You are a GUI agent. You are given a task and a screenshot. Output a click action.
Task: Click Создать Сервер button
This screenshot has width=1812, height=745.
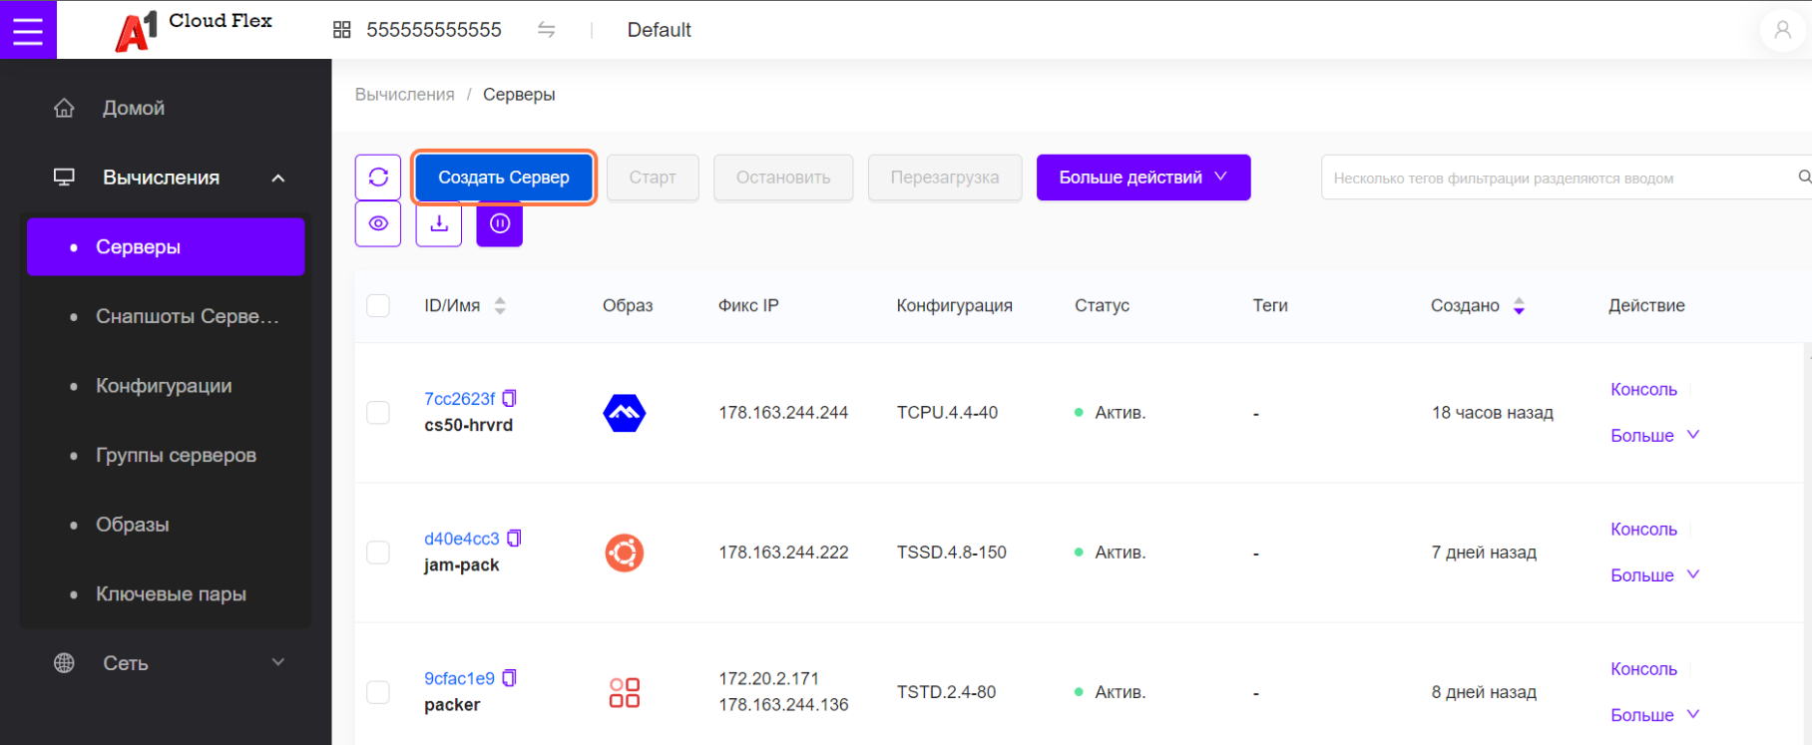point(504,178)
